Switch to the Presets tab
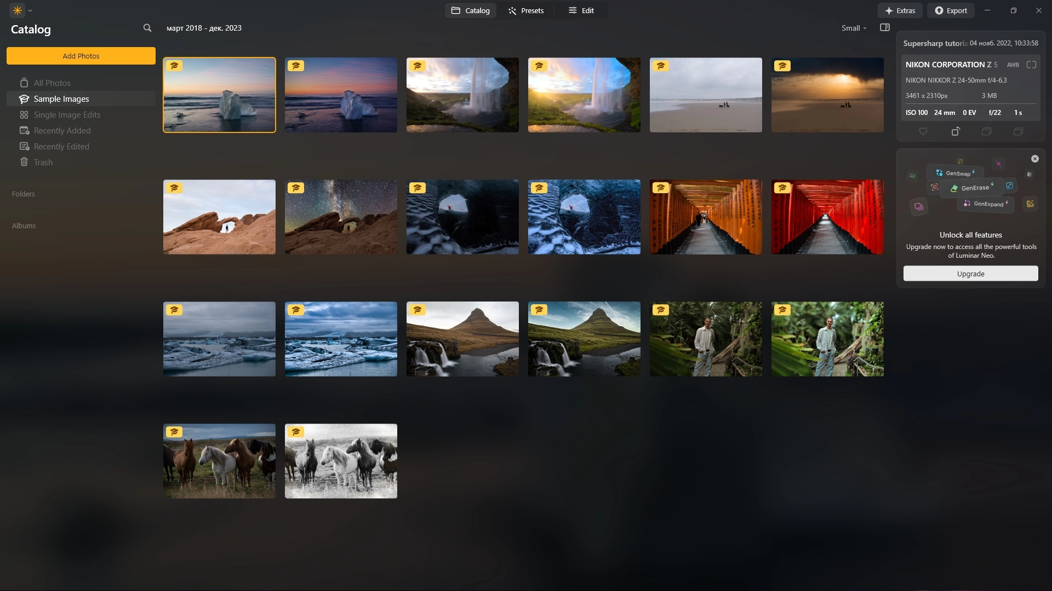The width and height of the screenshot is (1052, 591). coord(525,10)
